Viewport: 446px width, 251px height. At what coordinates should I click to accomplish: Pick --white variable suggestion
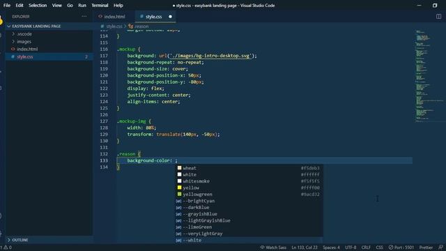point(249,240)
